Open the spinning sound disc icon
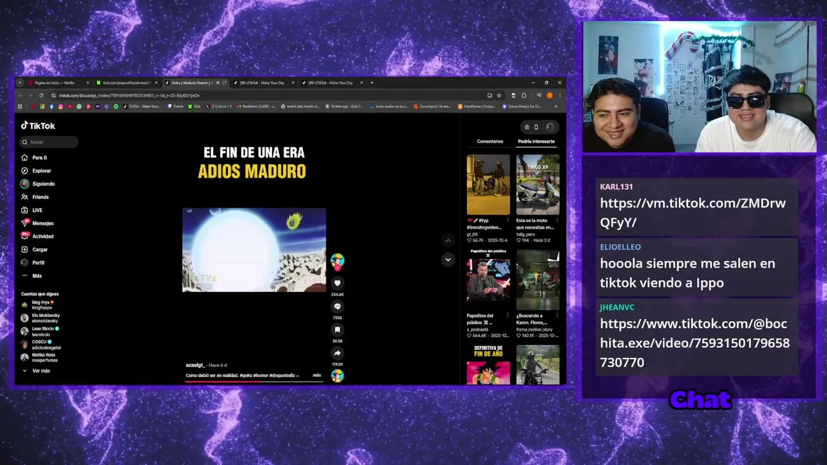The height and width of the screenshot is (465, 827). pyautogui.click(x=337, y=376)
